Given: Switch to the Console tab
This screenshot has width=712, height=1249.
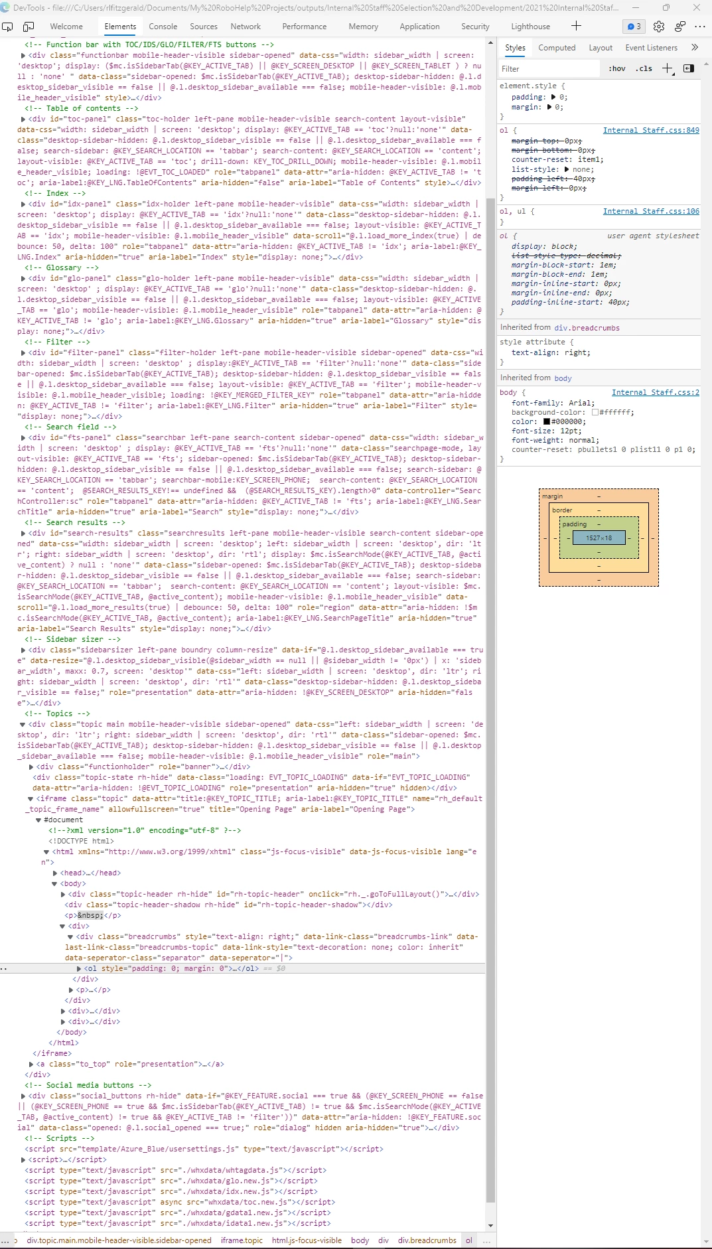Looking at the screenshot, I should tap(163, 27).
